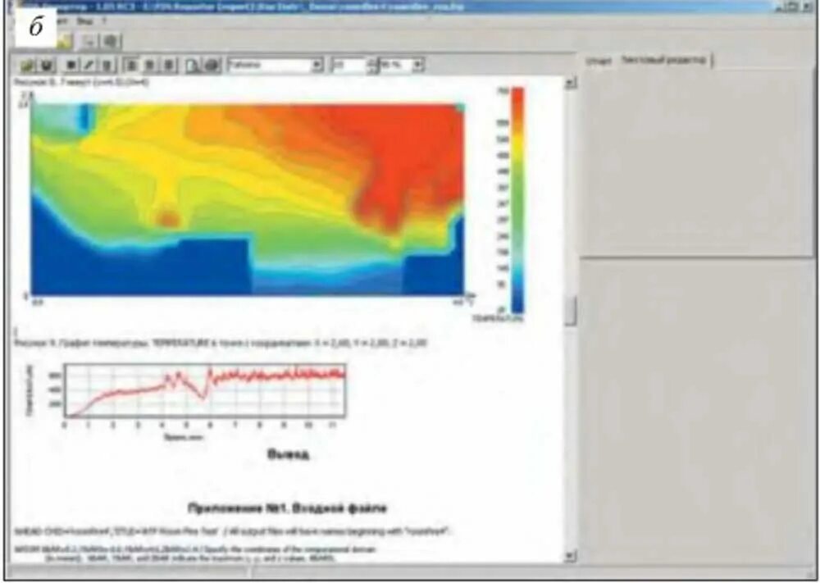Click the temperature contour plot image

pyautogui.click(x=248, y=199)
